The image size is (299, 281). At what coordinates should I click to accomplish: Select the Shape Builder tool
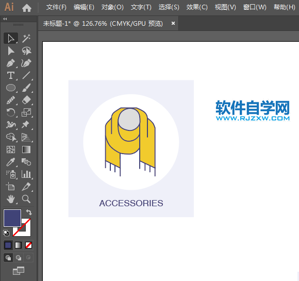coord(11,137)
